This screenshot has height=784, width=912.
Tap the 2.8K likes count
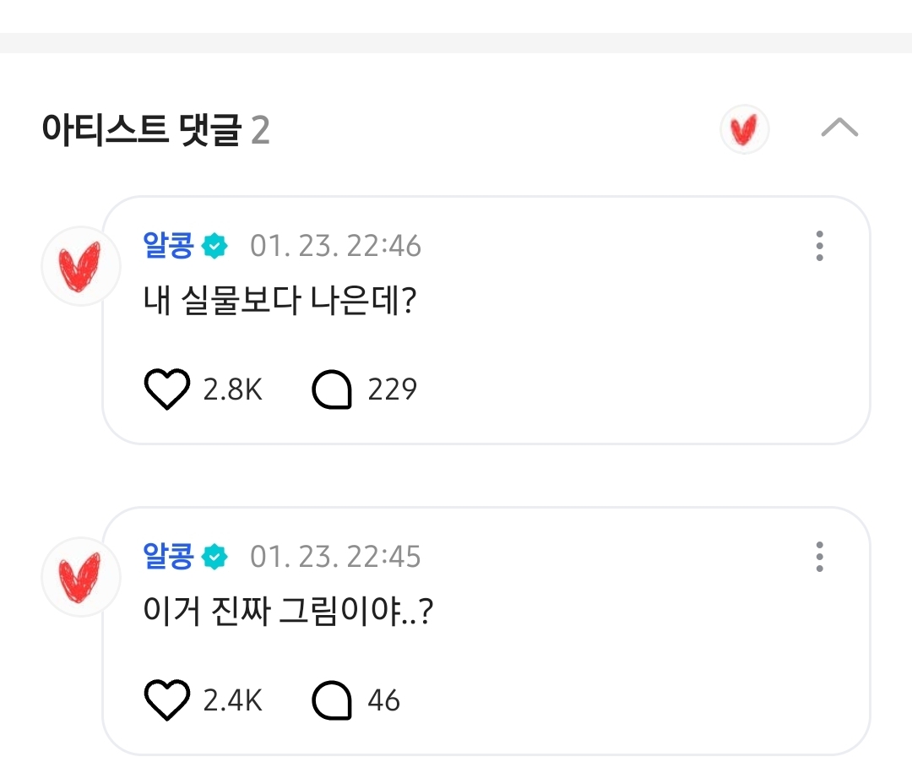[233, 389]
